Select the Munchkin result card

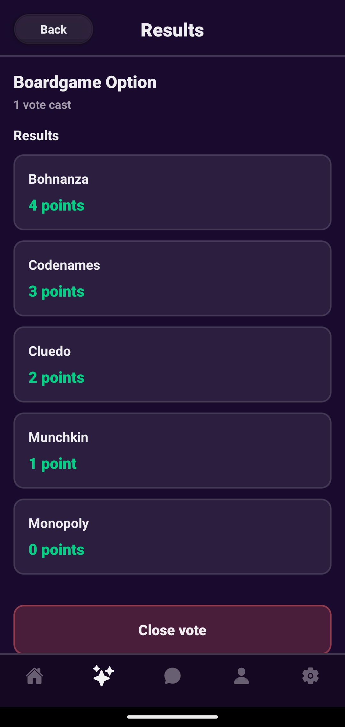click(172, 451)
